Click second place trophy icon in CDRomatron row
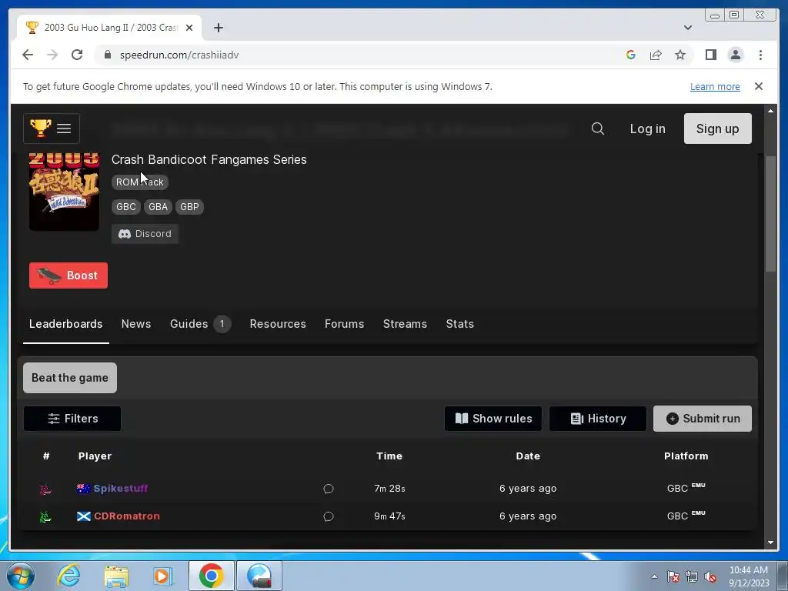The width and height of the screenshot is (788, 591). [x=45, y=516]
